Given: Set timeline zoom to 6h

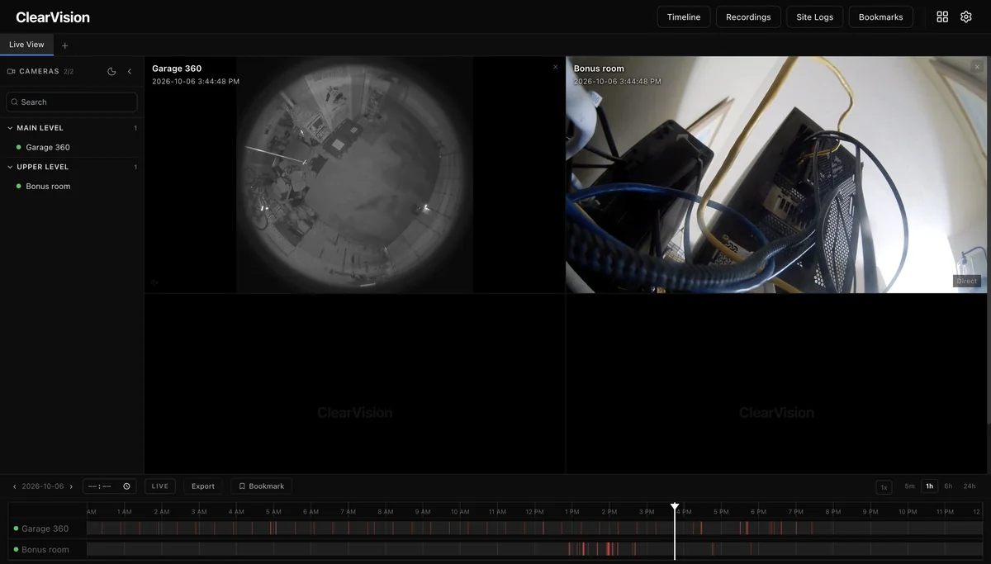Looking at the screenshot, I should 948,486.
